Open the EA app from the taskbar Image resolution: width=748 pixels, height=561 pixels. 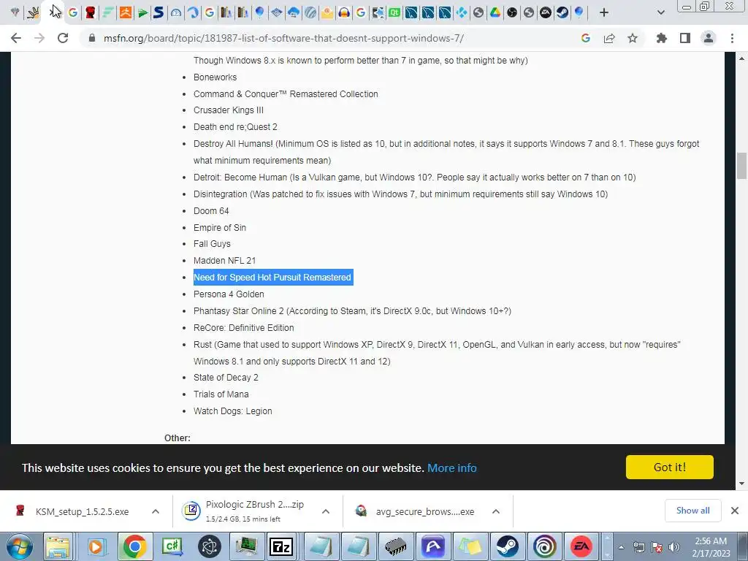point(581,546)
